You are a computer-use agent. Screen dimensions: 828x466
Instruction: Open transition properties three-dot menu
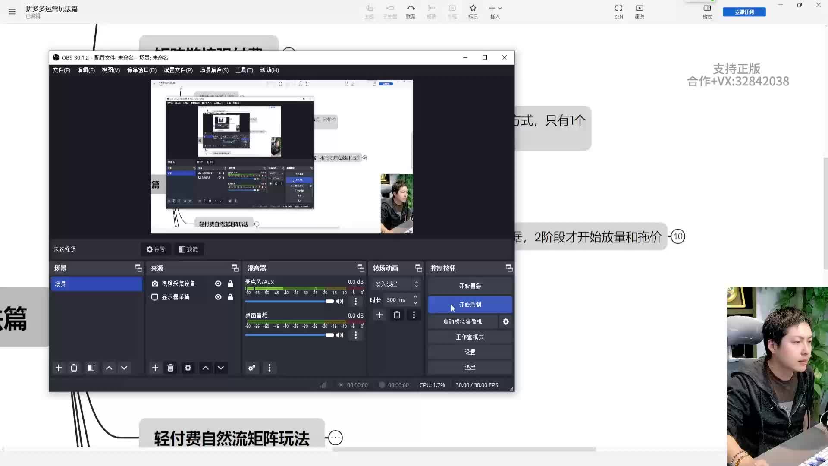414,315
